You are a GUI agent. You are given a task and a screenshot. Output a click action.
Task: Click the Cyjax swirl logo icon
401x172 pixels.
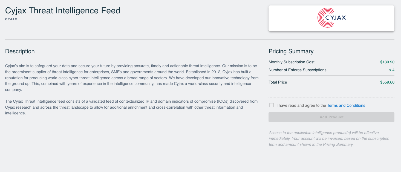pyautogui.click(x=326, y=18)
